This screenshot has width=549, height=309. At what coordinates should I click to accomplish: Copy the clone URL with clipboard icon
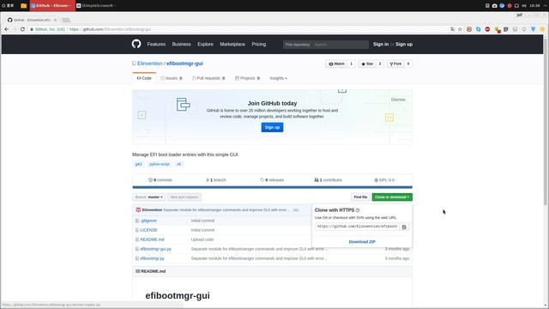[x=404, y=227]
